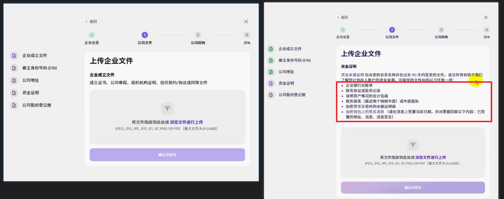Image resolution: width=504 pixels, height=199 pixels.
Task: Click 企业成立文件 document icon in left sidebar
Action: pyautogui.click(x=14, y=55)
